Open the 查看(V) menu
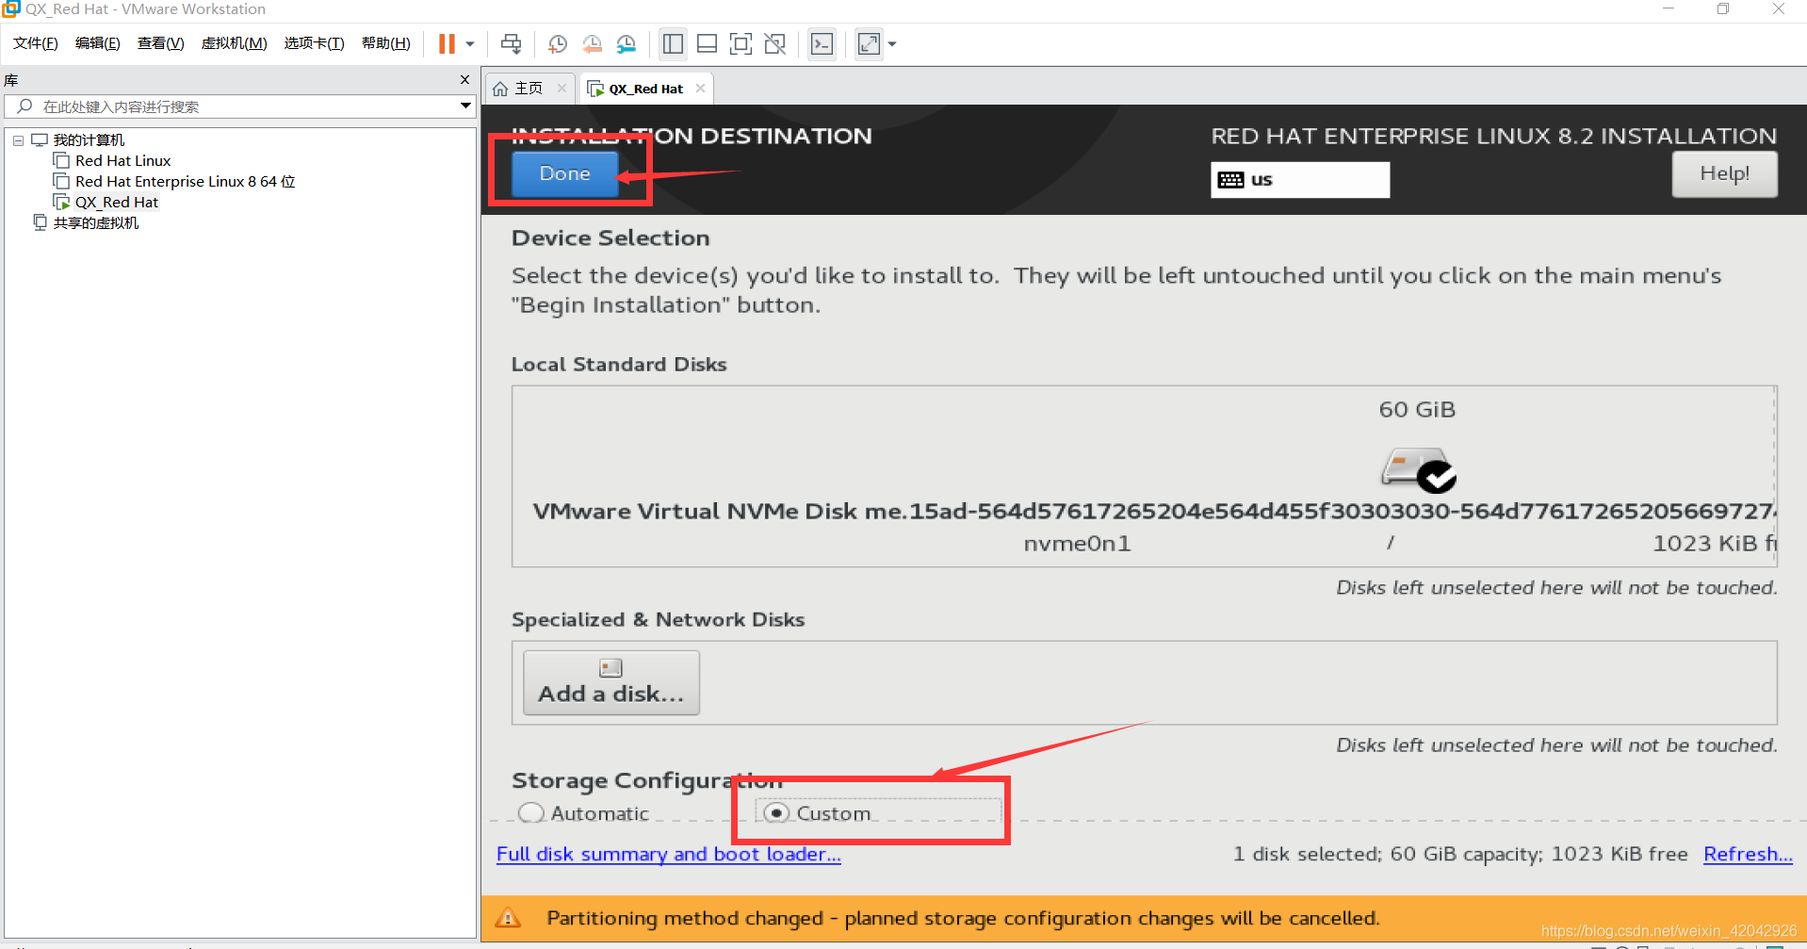This screenshot has height=949, width=1807. (160, 43)
